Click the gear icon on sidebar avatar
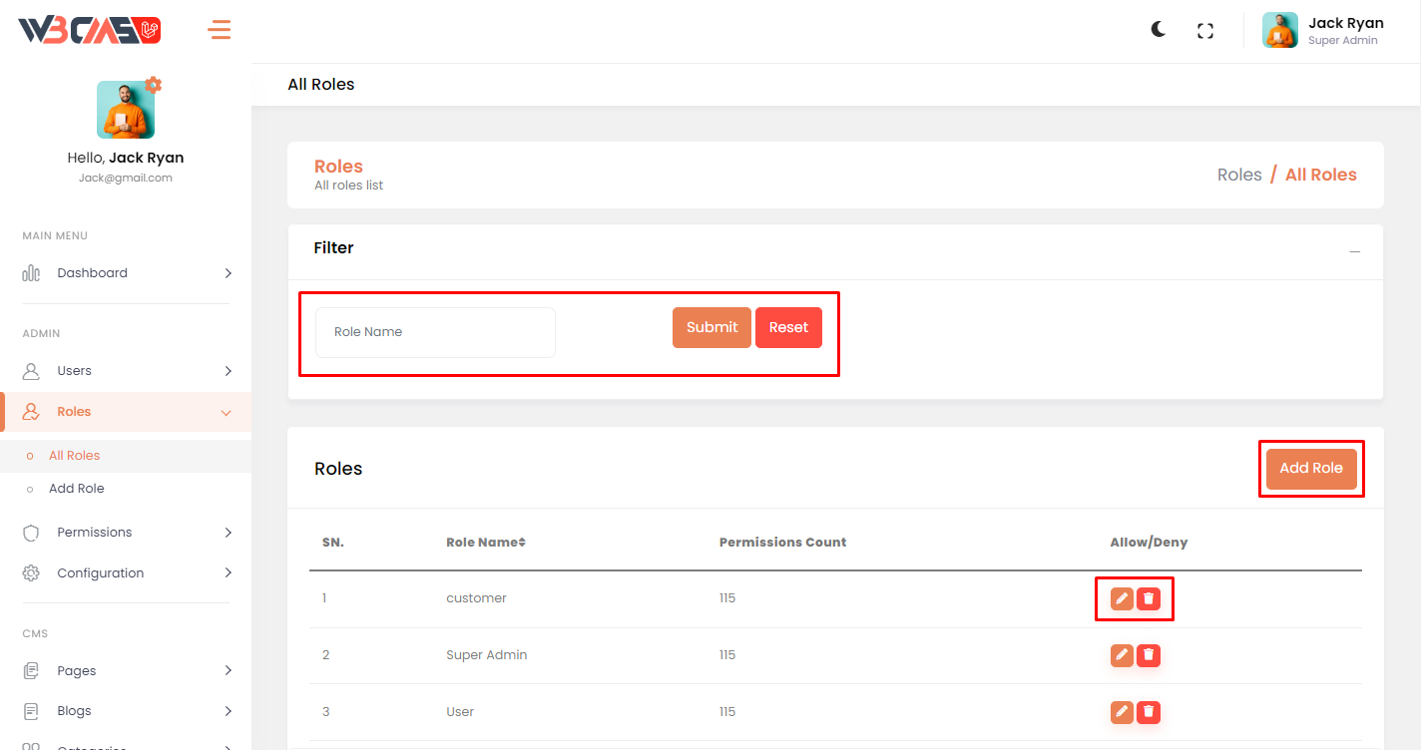Screen dimensions: 1421x750 (x=153, y=85)
